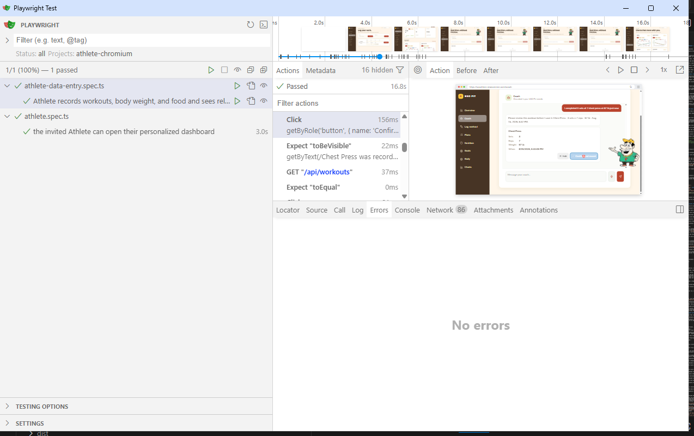694x436 pixels.
Task: Click actions list scroll down arrow
Action: point(405,196)
